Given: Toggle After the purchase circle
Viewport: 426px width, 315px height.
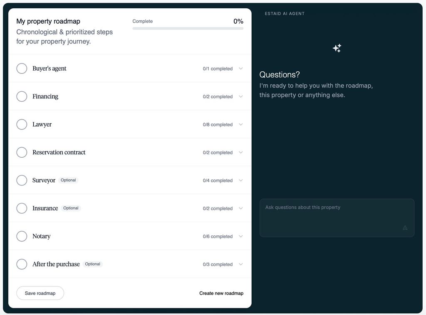Looking at the screenshot, I should [x=22, y=264].
